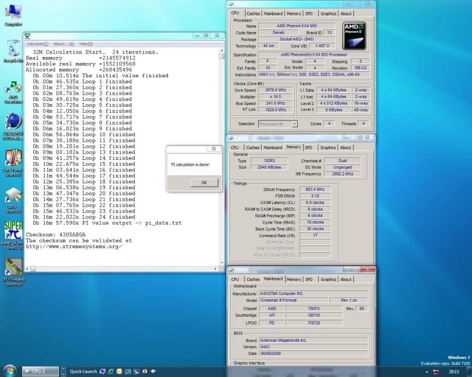Viewport: 472px width, 377px height.
Task: Expand the Processor #1 selection dropdown
Action: (295, 124)
